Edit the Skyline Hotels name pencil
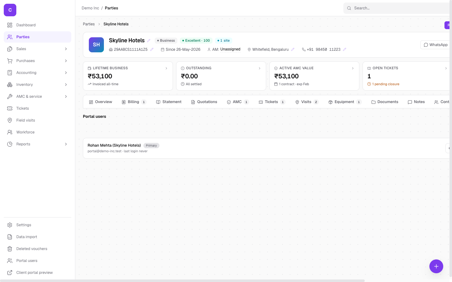 point(149,40)
